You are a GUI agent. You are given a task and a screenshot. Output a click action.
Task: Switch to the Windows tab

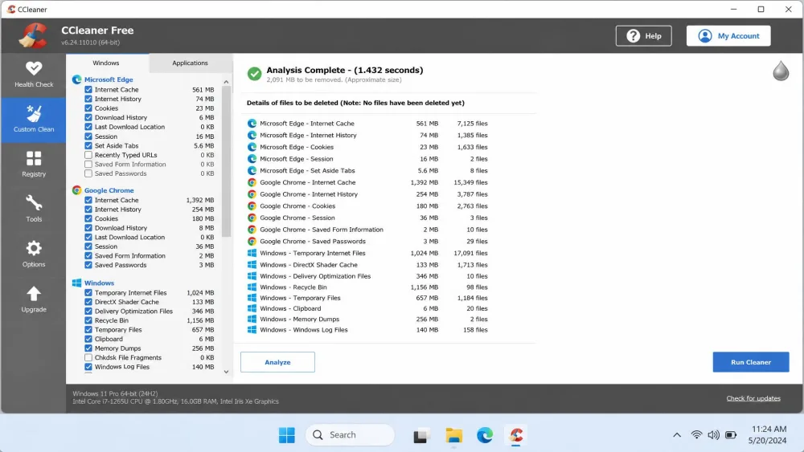[x=106, y=63]
